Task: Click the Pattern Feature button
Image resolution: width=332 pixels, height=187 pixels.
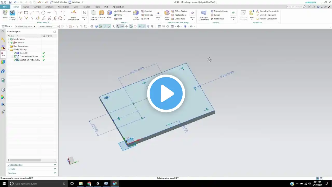Action: click(x=122, y=11)
